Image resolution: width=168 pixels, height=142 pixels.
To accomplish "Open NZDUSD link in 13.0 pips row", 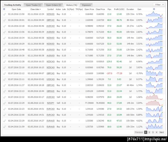I will click(50, 14).
